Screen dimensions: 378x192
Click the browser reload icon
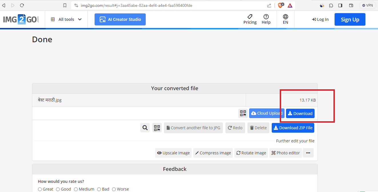coord(22,5)
